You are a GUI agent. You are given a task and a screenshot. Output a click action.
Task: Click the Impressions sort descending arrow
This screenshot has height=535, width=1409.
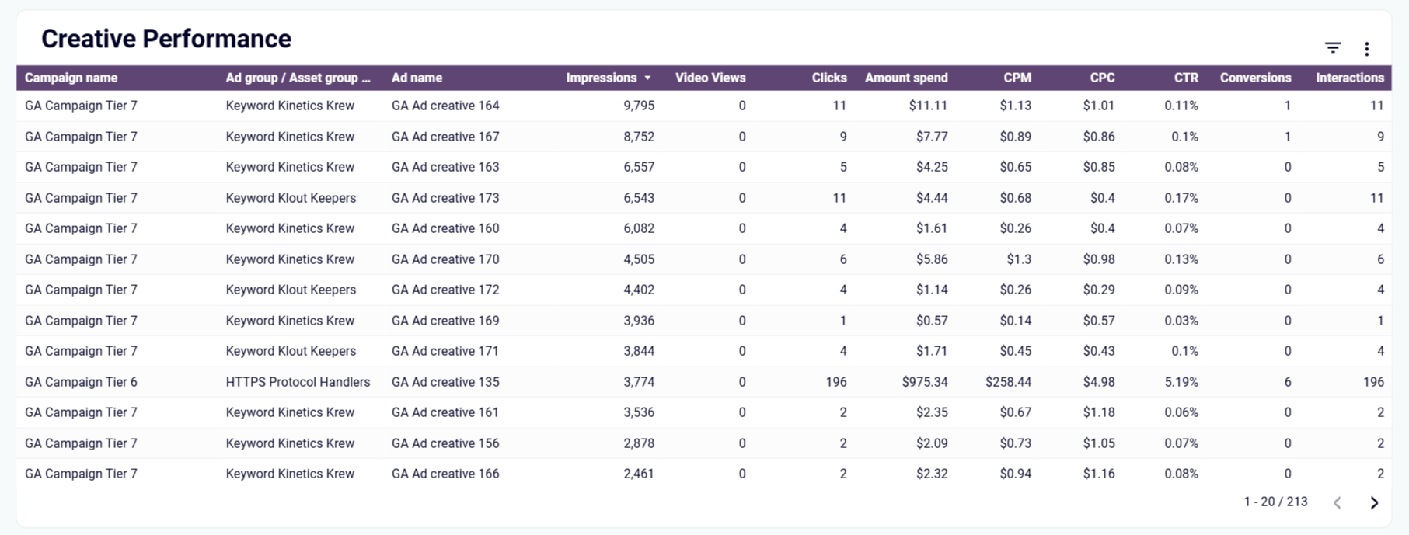(x=647, y=78)
